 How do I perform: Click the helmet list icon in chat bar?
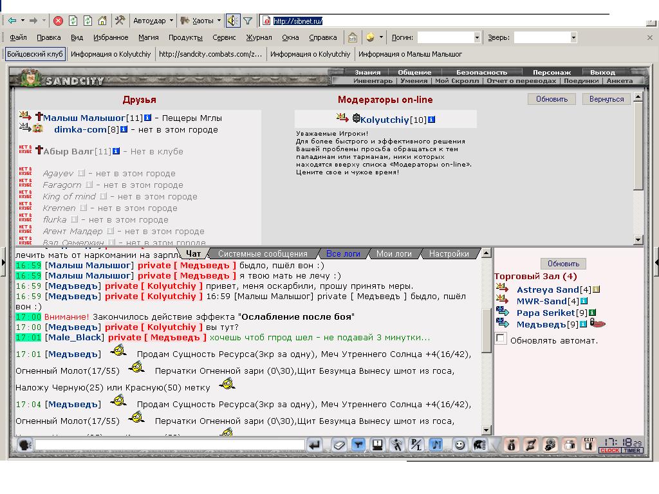479,445
